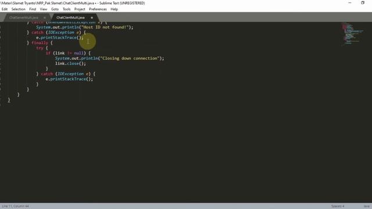Click the finally keyword in code
This screenshot has width=372, height=209.
pyautogui.click(x=40, y=43)
